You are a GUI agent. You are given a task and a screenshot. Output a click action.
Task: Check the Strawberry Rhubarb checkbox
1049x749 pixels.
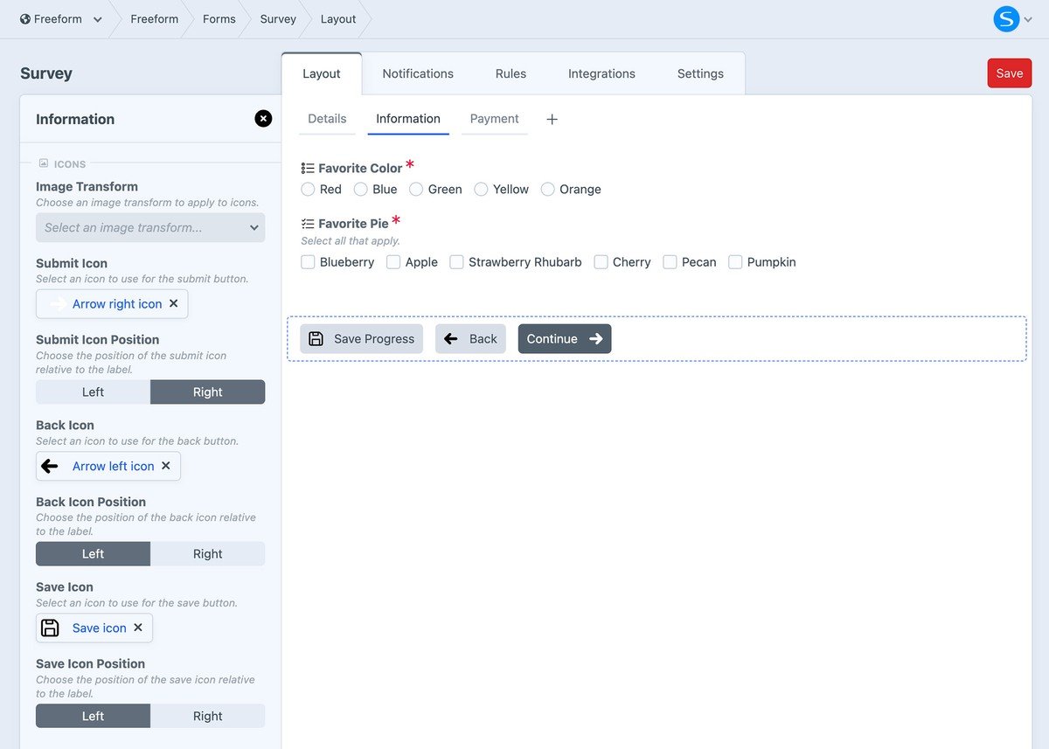456,261
